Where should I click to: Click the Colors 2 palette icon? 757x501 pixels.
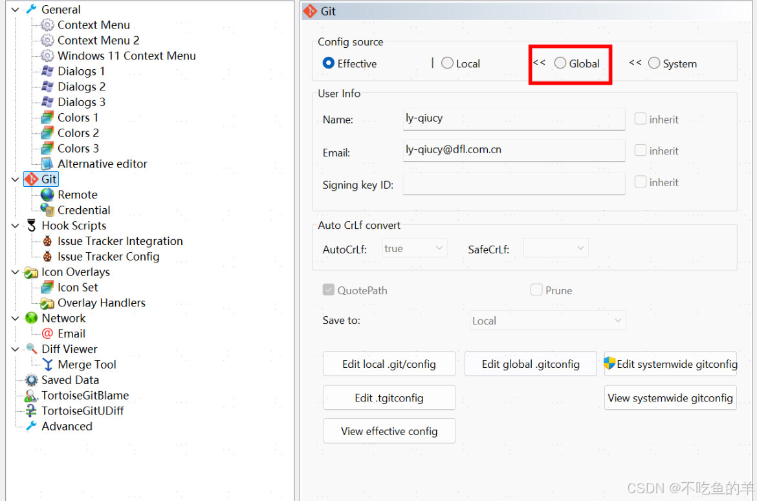click(x=47, y=133)
